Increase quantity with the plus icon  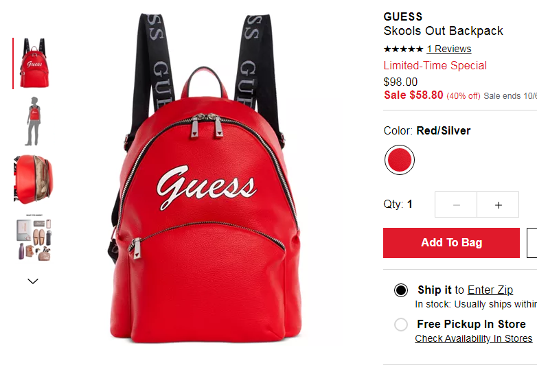point(498,204)
